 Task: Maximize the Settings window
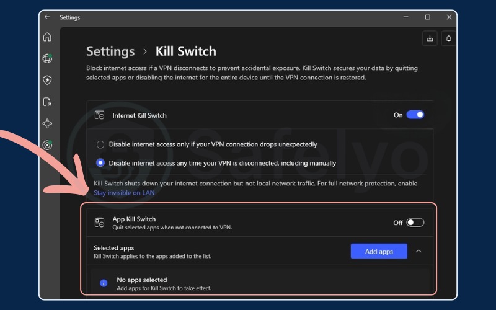[427, 17]
